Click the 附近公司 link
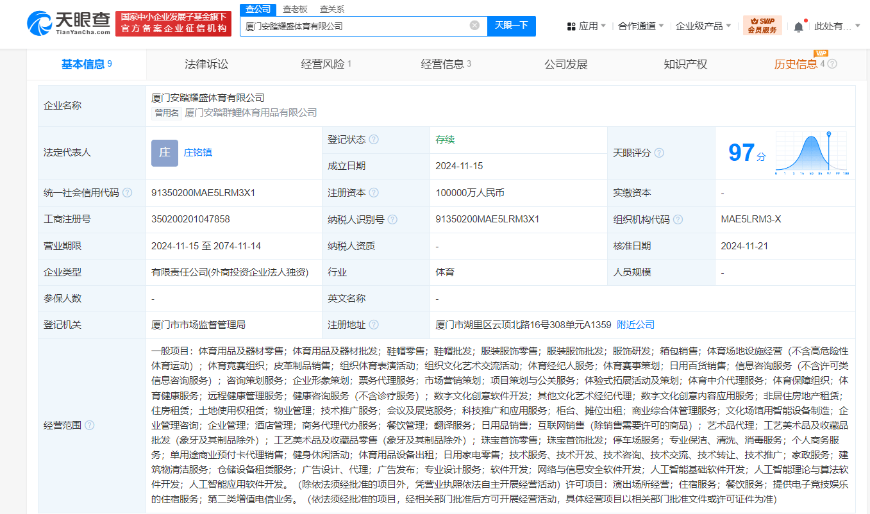The height and width of the screenshot is (514, 870). pos(636,325)
